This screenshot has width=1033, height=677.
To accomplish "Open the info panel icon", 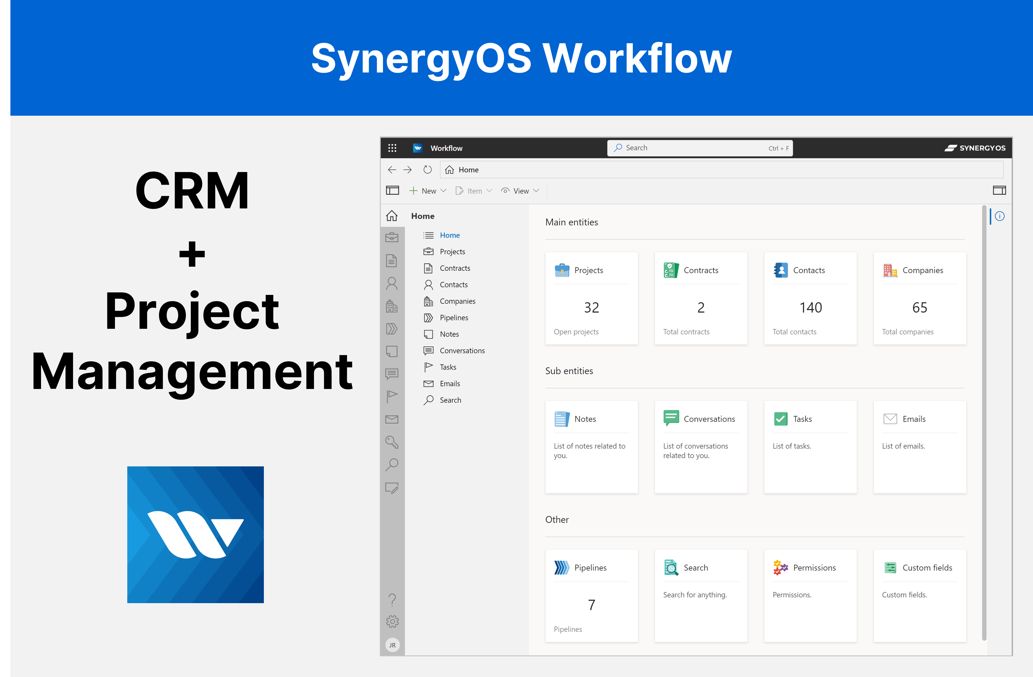I will (x=1000, y=216).
